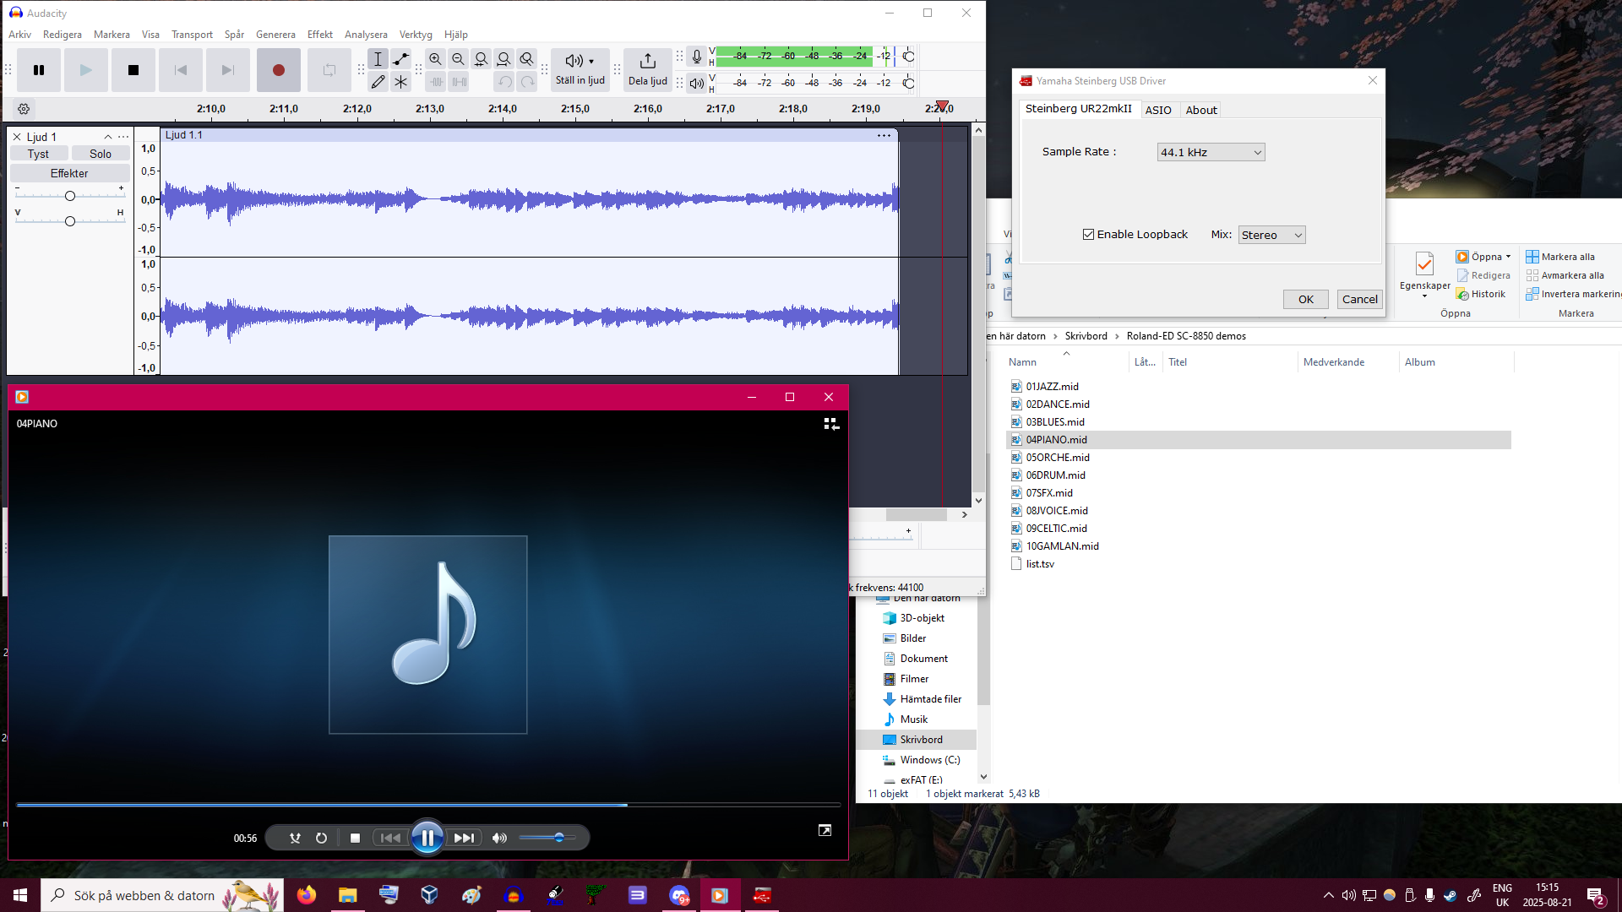Open Firefox from the Windows taskbar
1622x912 pixels.
(307, 895)
